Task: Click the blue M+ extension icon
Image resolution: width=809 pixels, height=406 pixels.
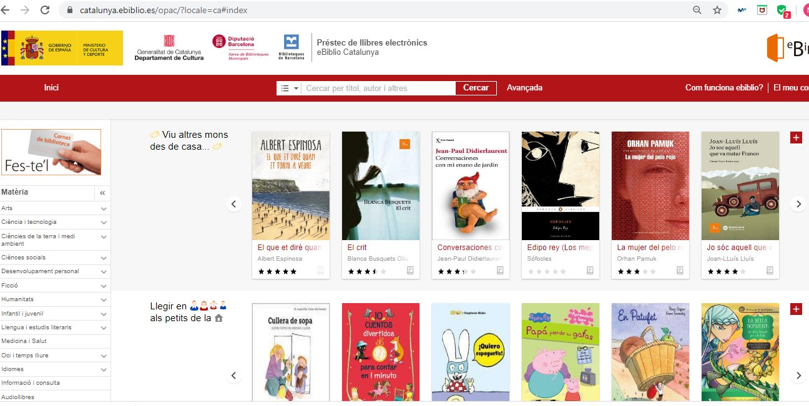Action: 742,10
